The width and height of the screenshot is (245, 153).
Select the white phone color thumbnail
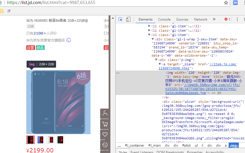pos(50,140)
